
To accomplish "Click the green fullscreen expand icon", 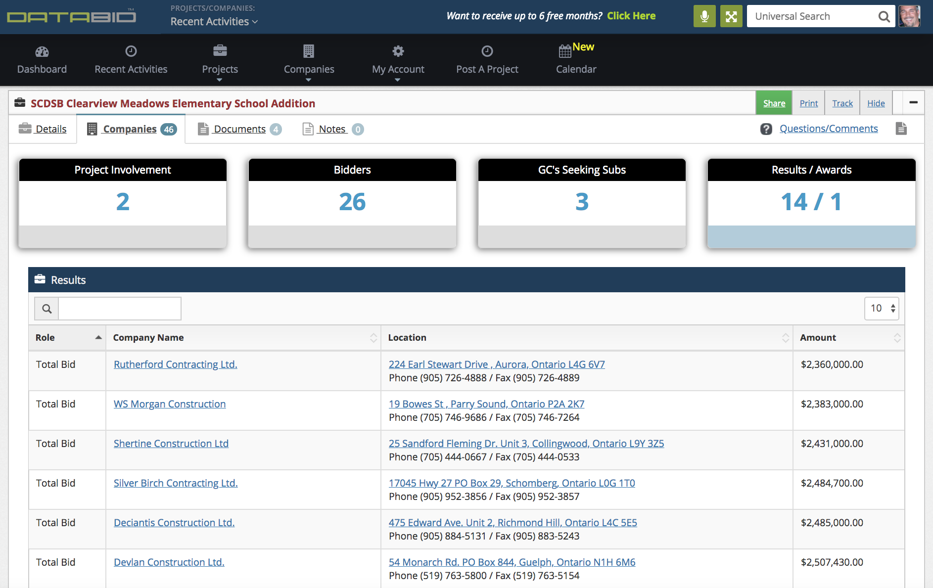I will click(x=731, y=16).
